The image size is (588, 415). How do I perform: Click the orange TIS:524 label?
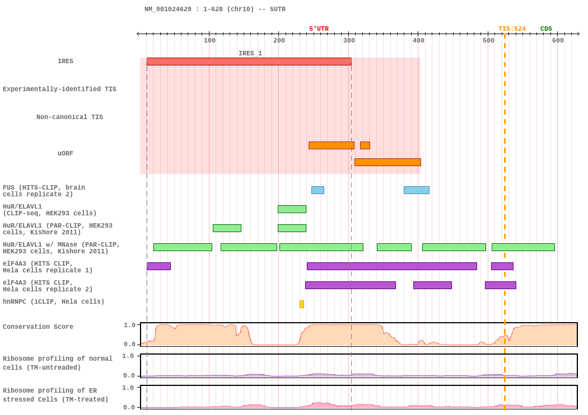click(x=512, y=29)
